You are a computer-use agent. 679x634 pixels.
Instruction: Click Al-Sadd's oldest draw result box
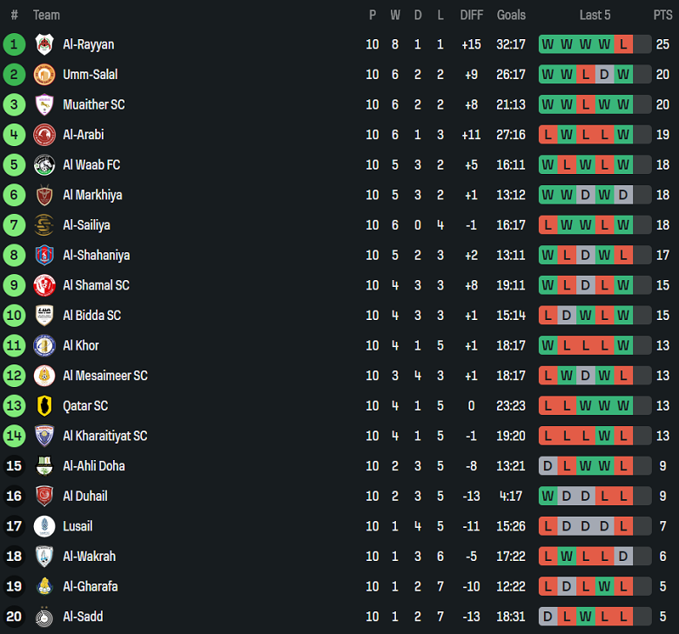(x=548, y=617)
